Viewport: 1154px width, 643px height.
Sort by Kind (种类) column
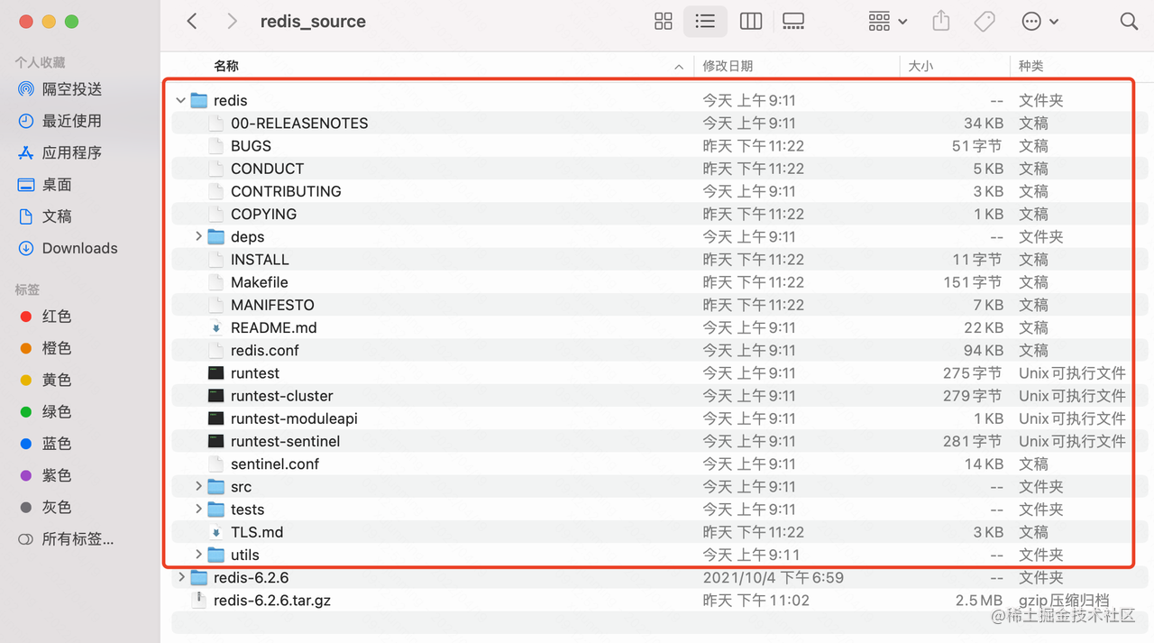point(1031,66)
